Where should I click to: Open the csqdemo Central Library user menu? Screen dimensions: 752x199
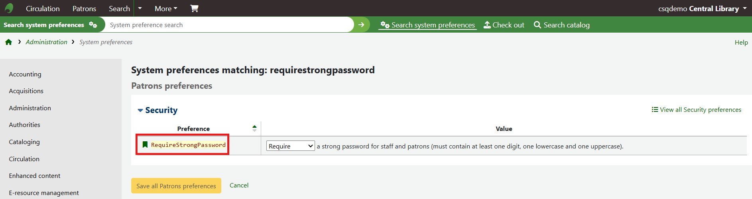[702, 8]
